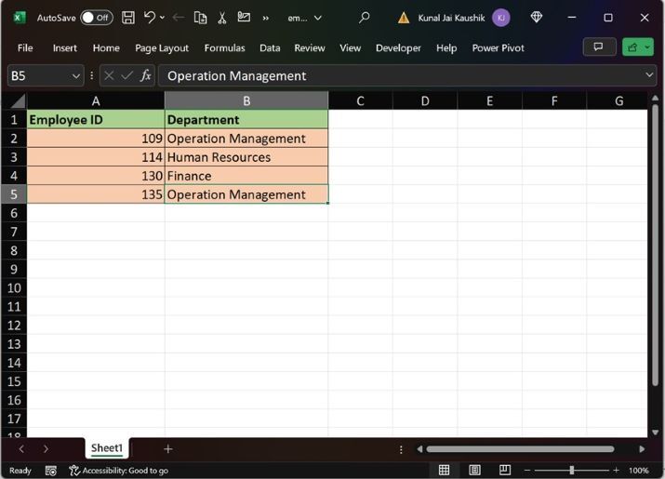Click the Cancel X icon in formula bar
The width and height of the screenshot is (665, 479).
pos(109,76)
